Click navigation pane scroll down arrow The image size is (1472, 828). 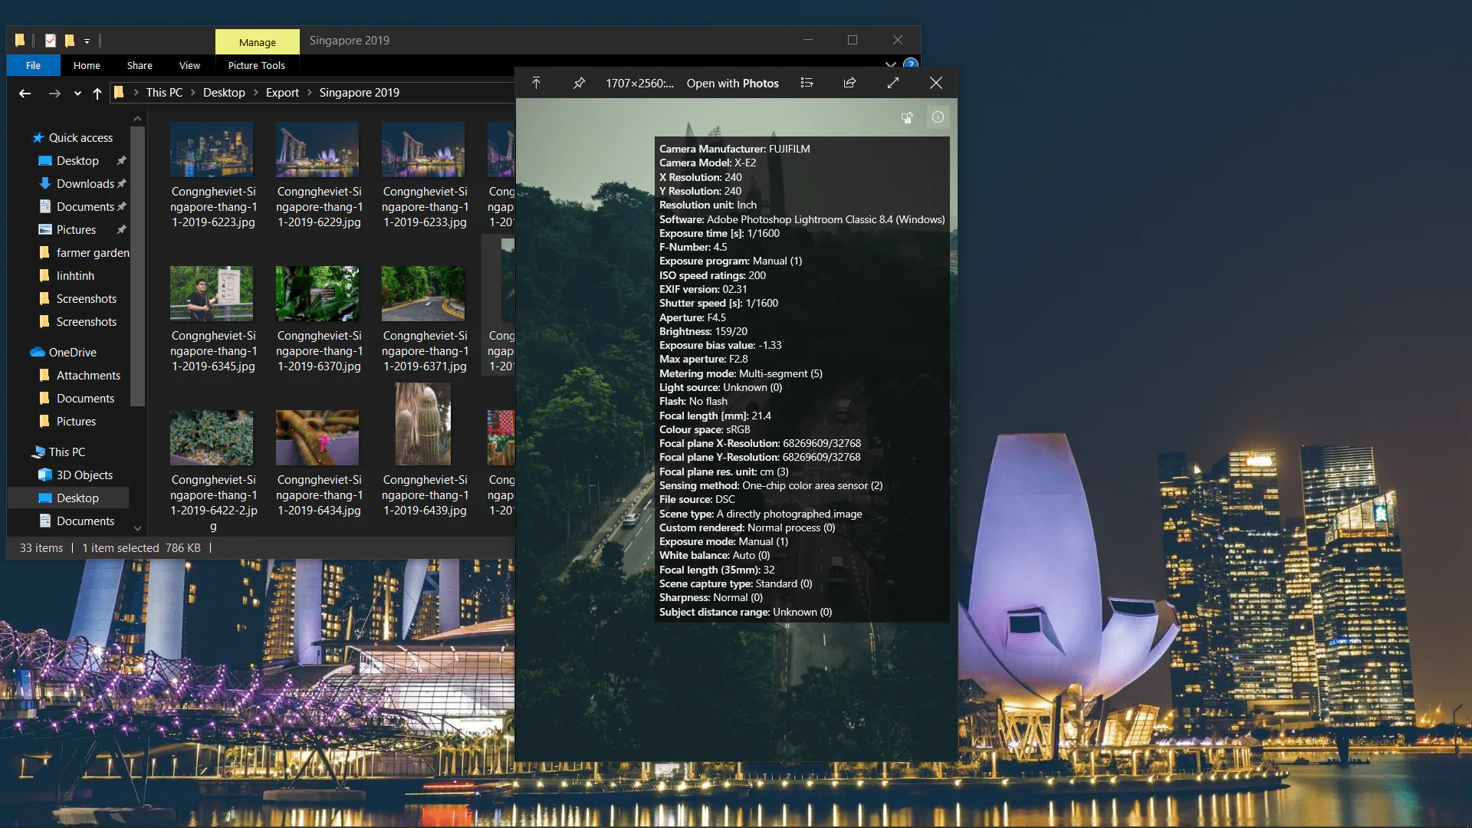click(x=137, y=527)
